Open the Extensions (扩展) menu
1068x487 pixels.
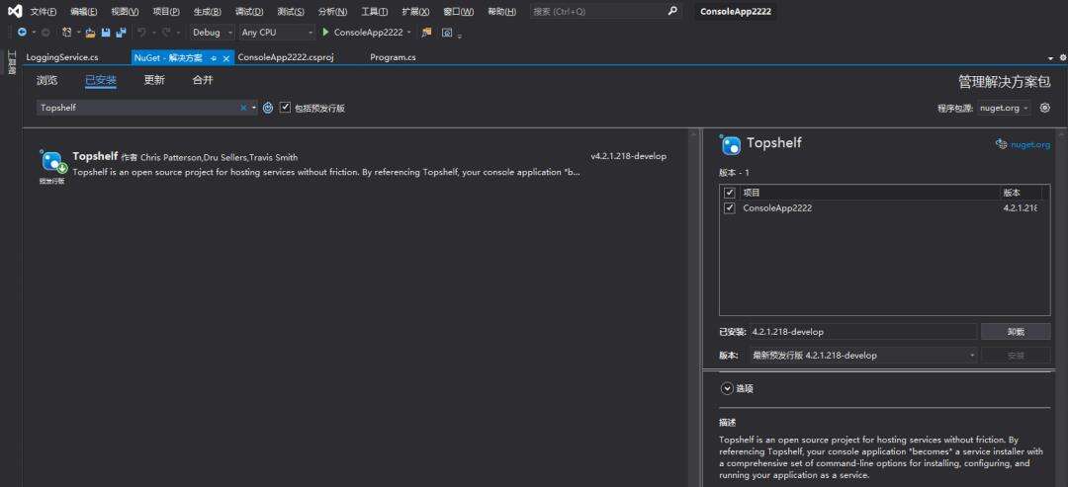coord(415,12)
